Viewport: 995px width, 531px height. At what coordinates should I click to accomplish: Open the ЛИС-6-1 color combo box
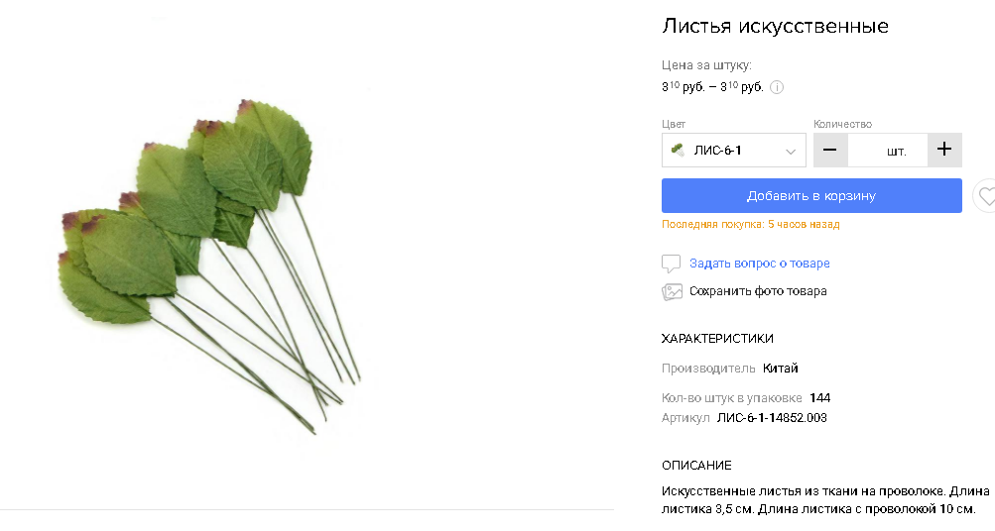[733, 151]
